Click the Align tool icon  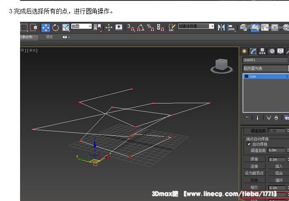[x=231, y=28]
